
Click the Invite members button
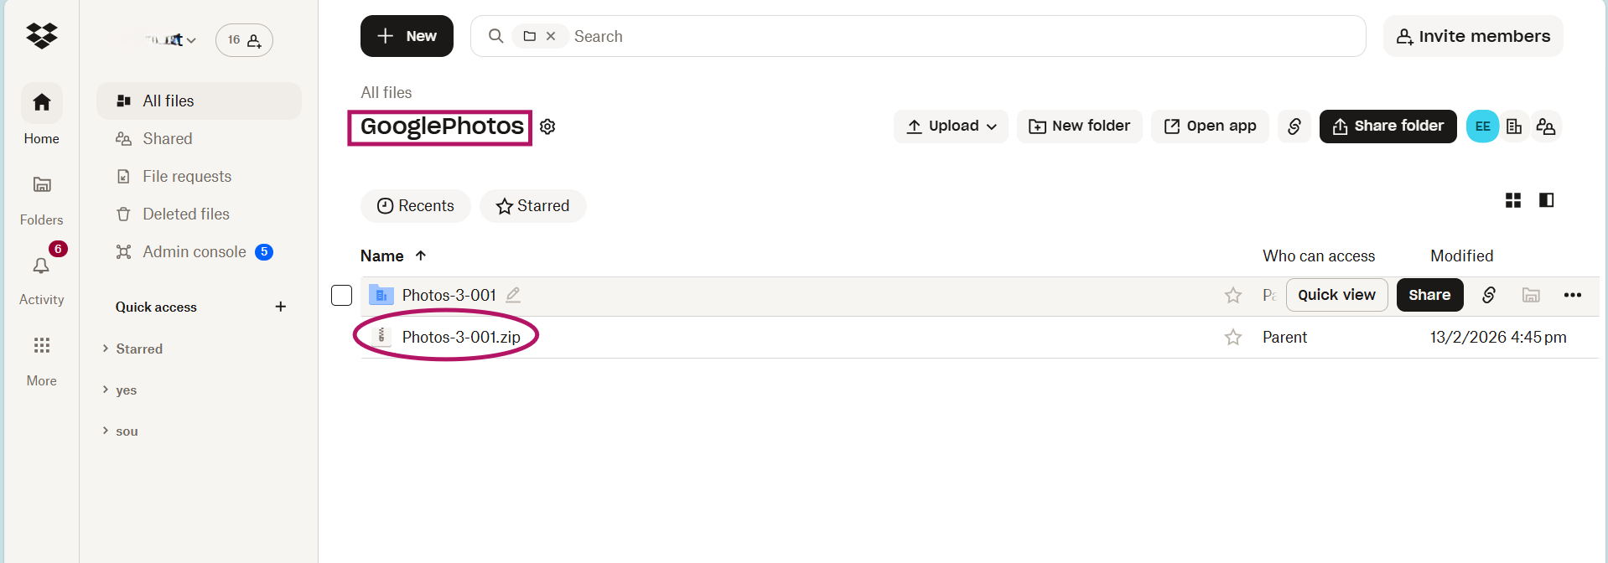click(1472, 35)
